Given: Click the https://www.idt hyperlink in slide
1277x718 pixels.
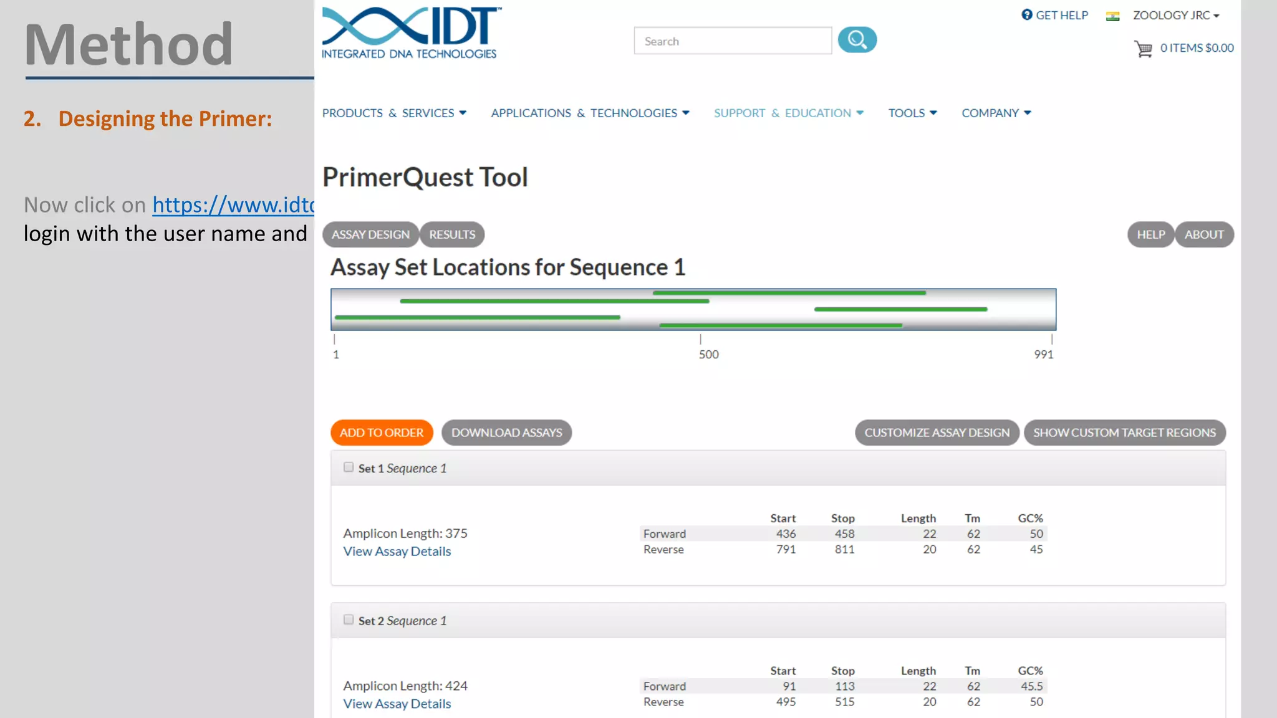Looking at the screenshot, I should [x=233, y=204].
